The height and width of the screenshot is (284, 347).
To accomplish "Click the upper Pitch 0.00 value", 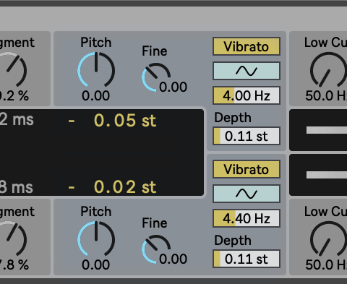I will coord(95,95).
